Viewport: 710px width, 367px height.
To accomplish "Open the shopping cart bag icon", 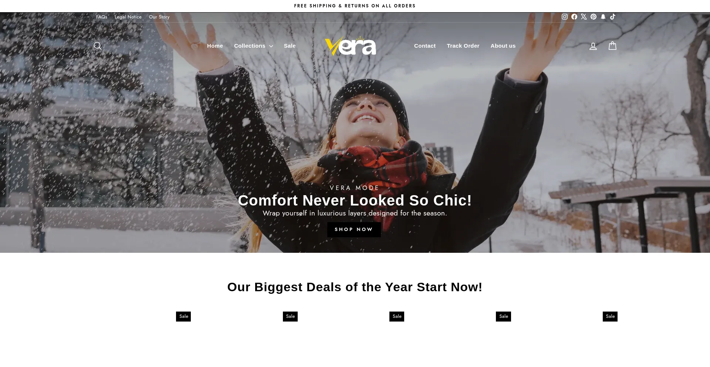I will (x=612, y=45).
